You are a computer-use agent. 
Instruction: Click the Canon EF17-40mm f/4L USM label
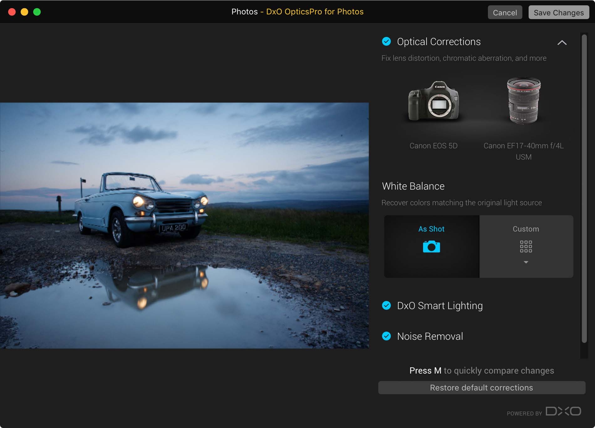(x=524, y=151)
